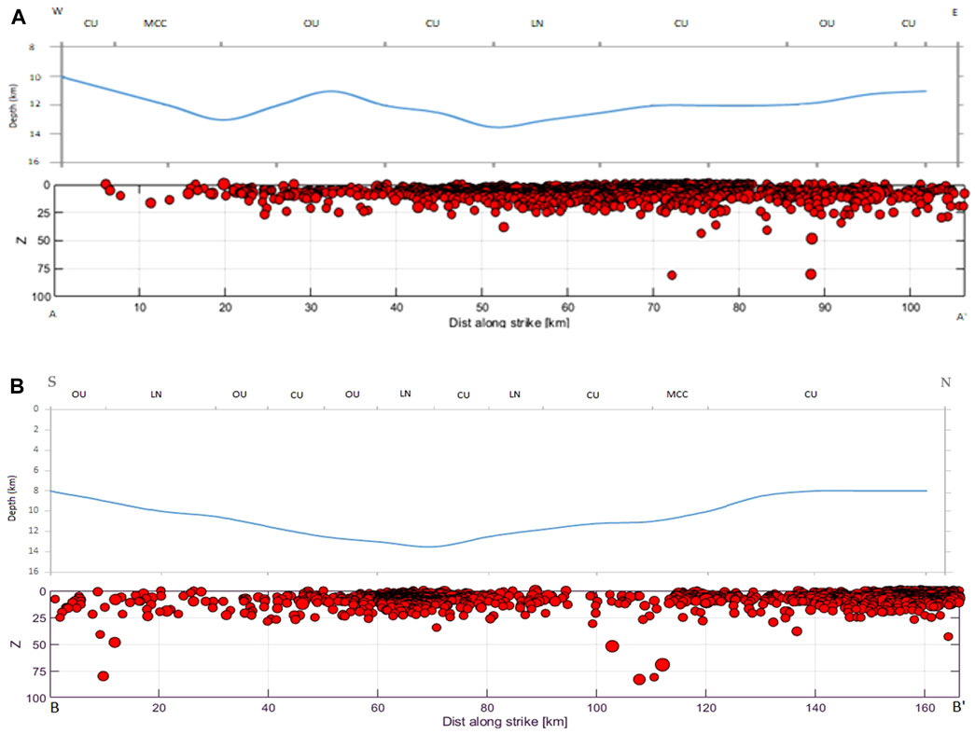
Task: Click the Z axis label of panel A's scatter plot
Action: [x=21, y=240]
